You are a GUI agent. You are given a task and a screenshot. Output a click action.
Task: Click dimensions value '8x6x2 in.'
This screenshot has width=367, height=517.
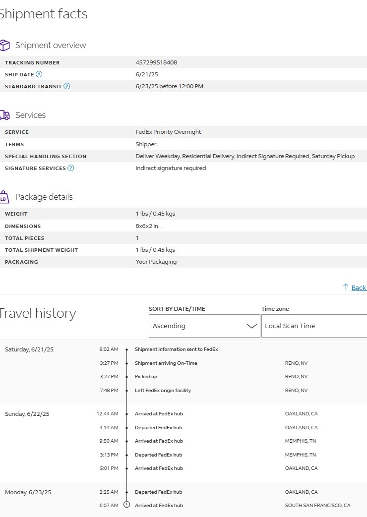[x=147, y=226]
